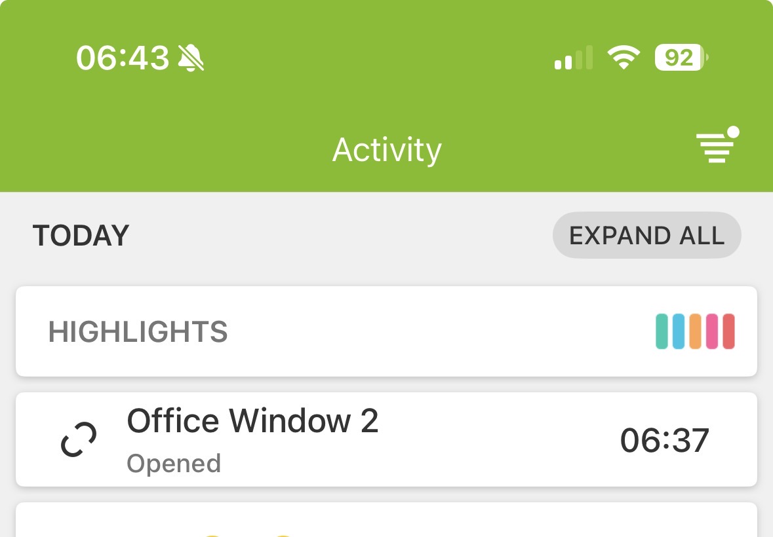
Task: Click the 06:37 event timestamp
Action: coord(664,440)
